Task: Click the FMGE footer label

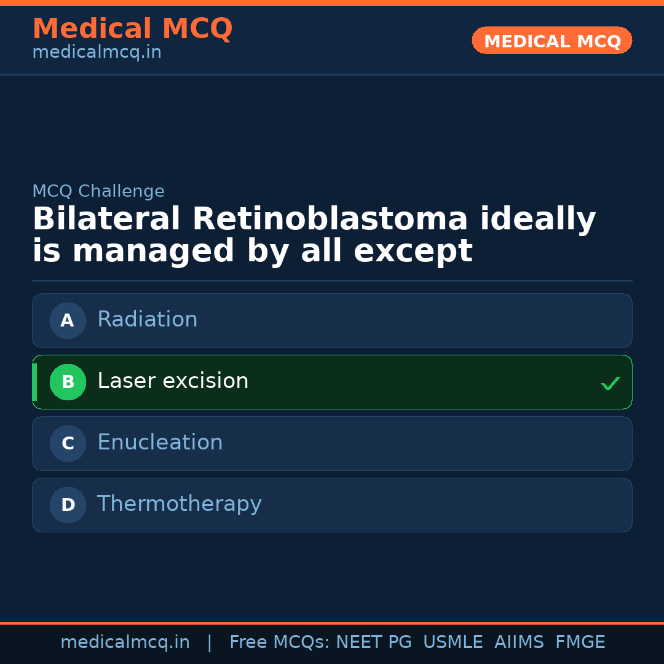Action: pos(580,642)
